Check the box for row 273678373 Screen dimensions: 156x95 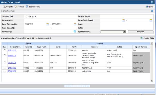point(4,71)
